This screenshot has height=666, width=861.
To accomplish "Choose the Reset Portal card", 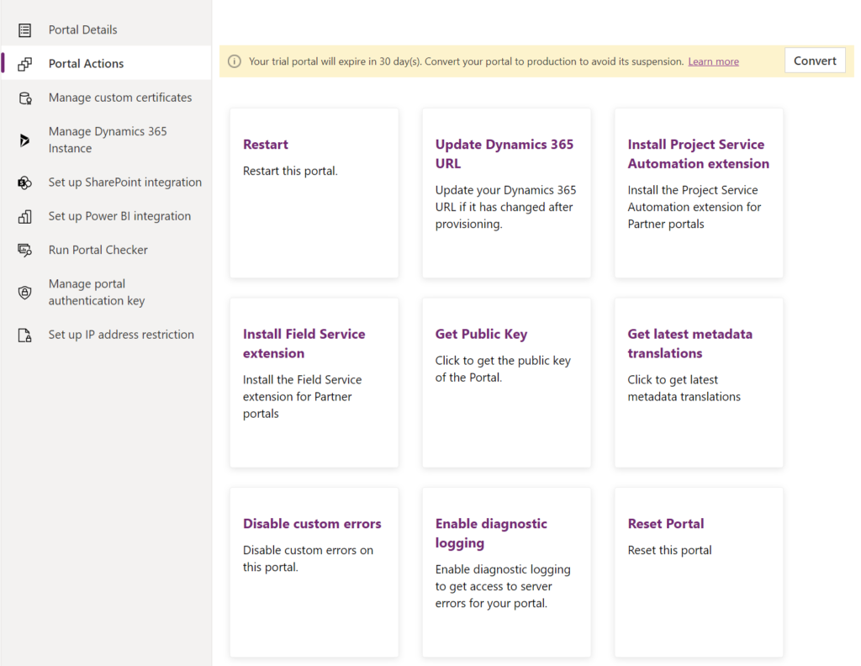I will (x=699, y=572).
